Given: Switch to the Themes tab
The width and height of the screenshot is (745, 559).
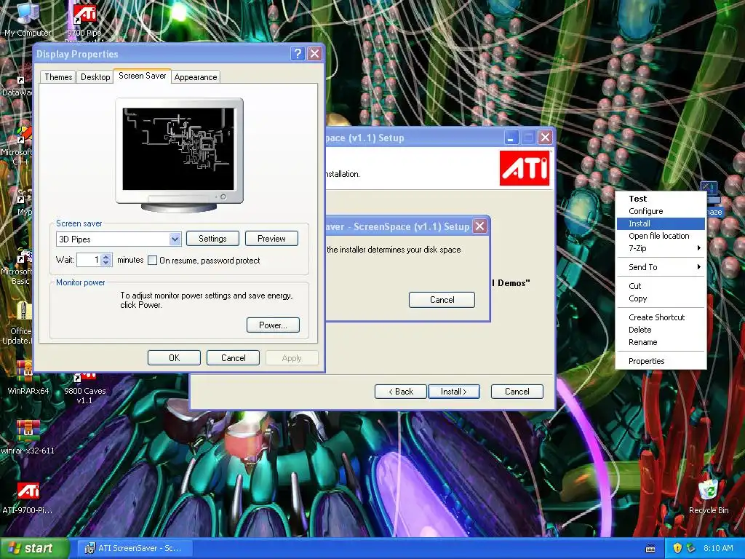Looking at the screenshot, I should pos(58,77).
